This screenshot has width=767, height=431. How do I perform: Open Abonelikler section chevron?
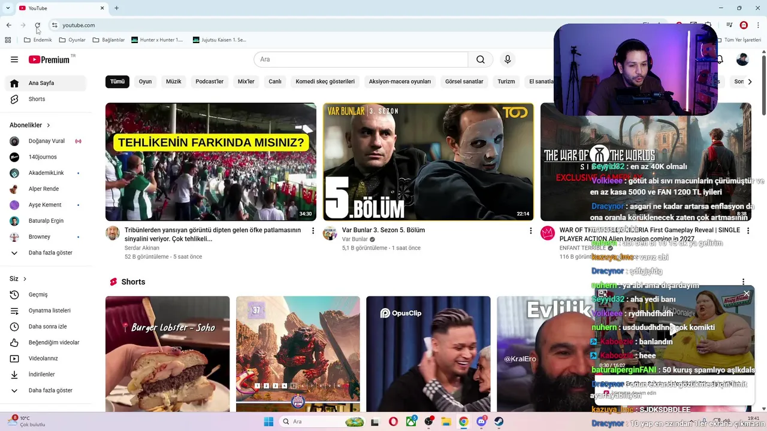49,125
